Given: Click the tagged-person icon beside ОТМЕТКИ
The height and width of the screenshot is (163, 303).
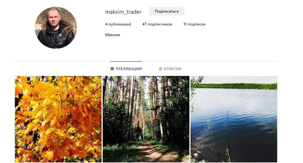Looking at the screenshot, I should tap(160, 69).
